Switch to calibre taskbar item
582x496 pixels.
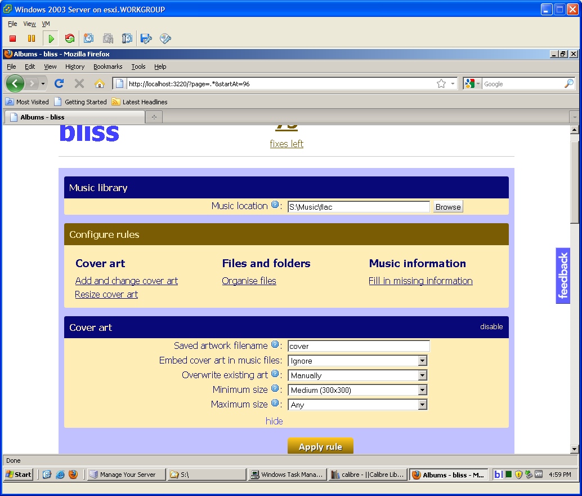[x=368, y=475]
